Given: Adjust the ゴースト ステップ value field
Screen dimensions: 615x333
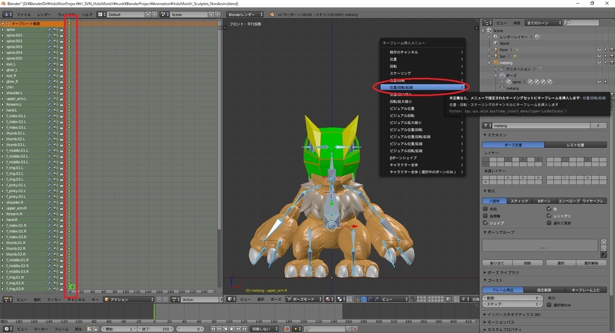Looking at the screenshot, I should click(x=513, y=304).
